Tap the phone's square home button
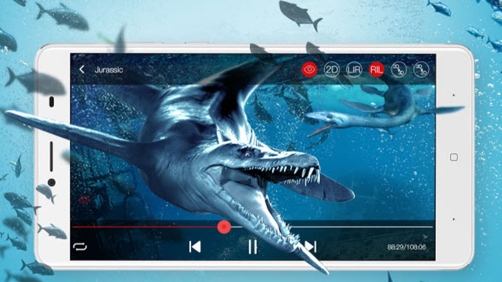 tap(454, 157)
